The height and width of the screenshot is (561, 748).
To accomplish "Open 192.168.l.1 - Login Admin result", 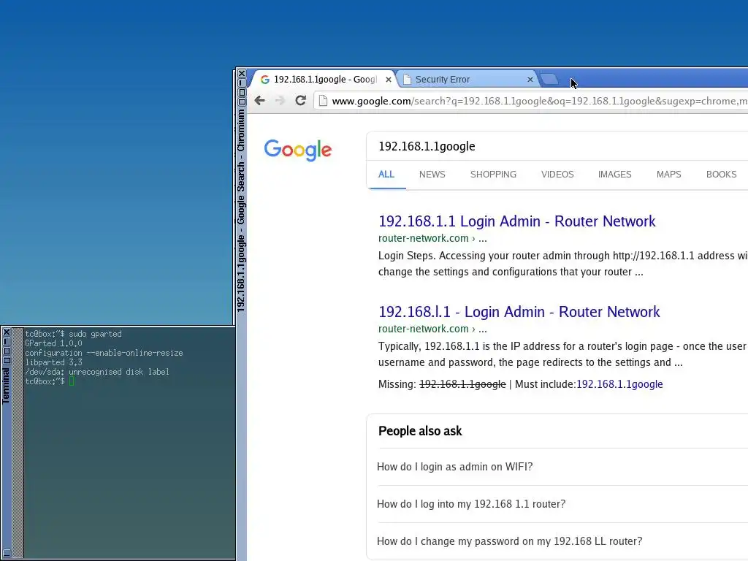I will [x=519, y=312].
